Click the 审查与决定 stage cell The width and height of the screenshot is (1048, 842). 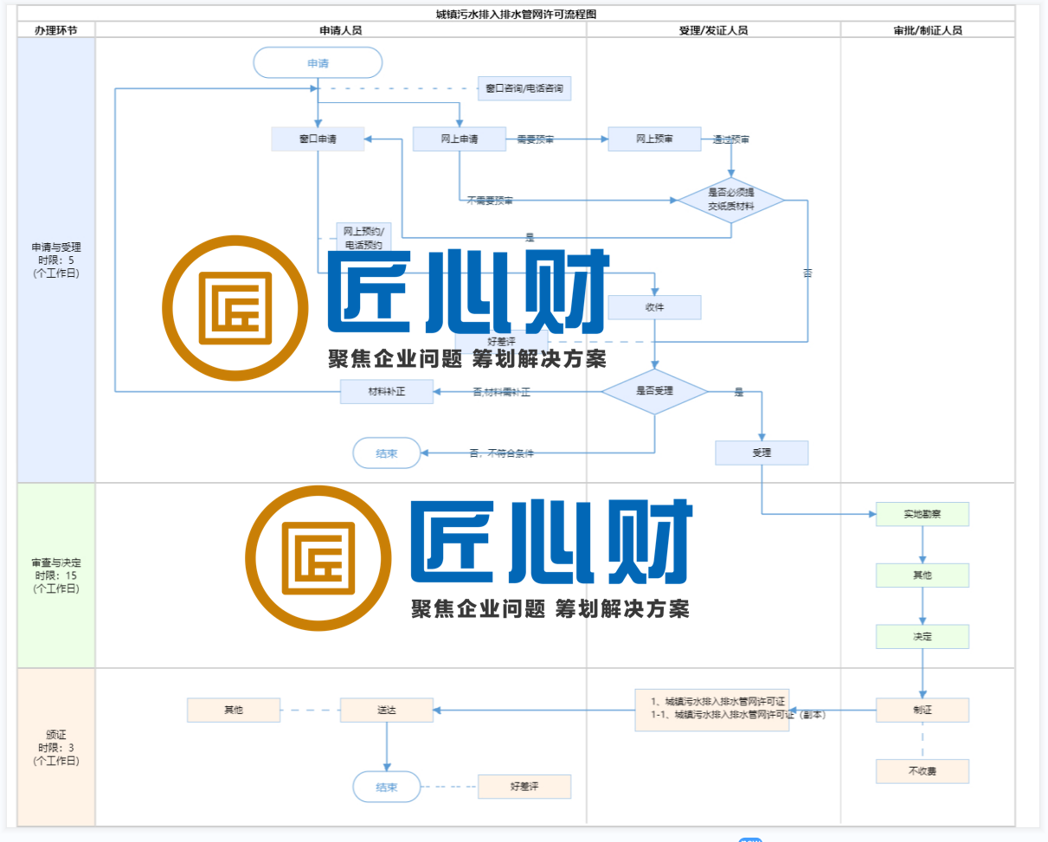point(56,575)
